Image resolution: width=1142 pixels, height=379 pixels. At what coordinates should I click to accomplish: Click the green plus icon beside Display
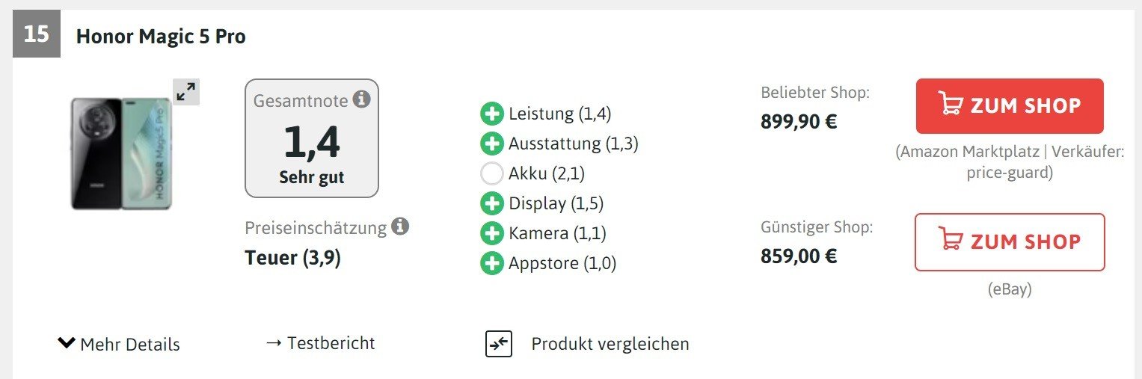[491, 203]
